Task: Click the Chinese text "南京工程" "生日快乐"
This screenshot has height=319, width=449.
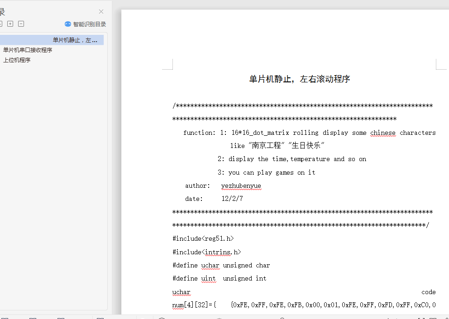Action: pos(287,146)
